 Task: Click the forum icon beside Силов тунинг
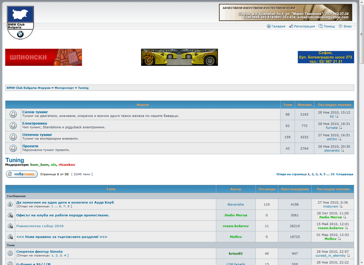click(13, 114)
